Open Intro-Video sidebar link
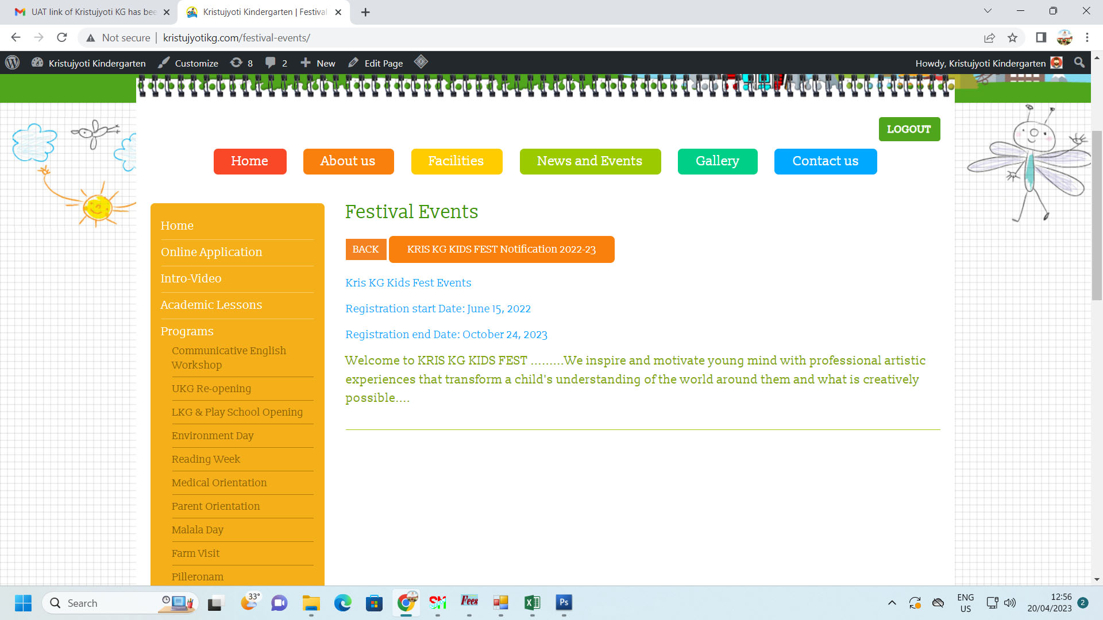Screen dimensions: 1103x620 [x=191, y=278]
